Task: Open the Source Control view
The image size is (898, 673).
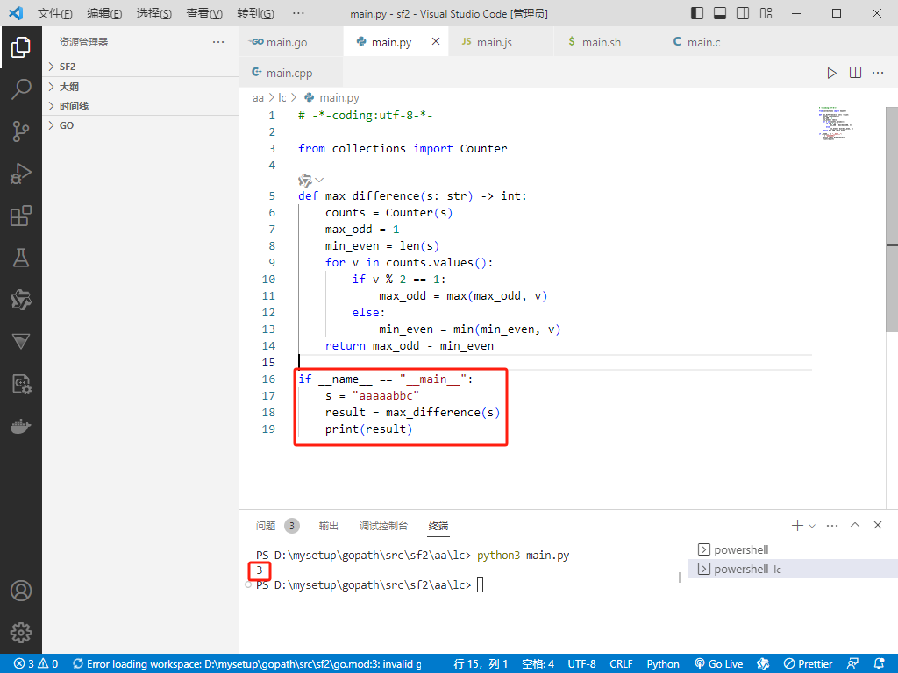Action: tap(21, 131)
